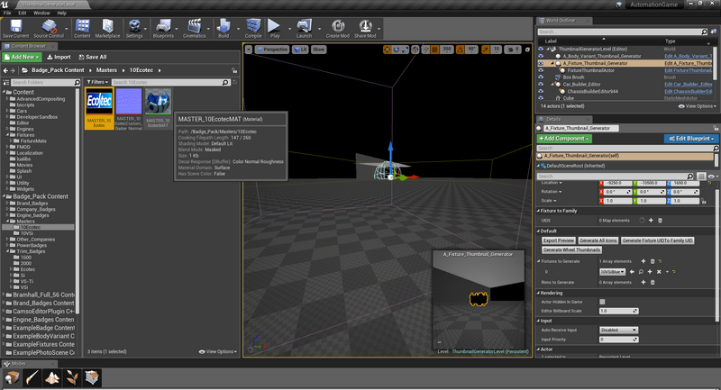Click the Save Current toolbar icon
This screenshot has height=390, width=721.
pos(15,27)
